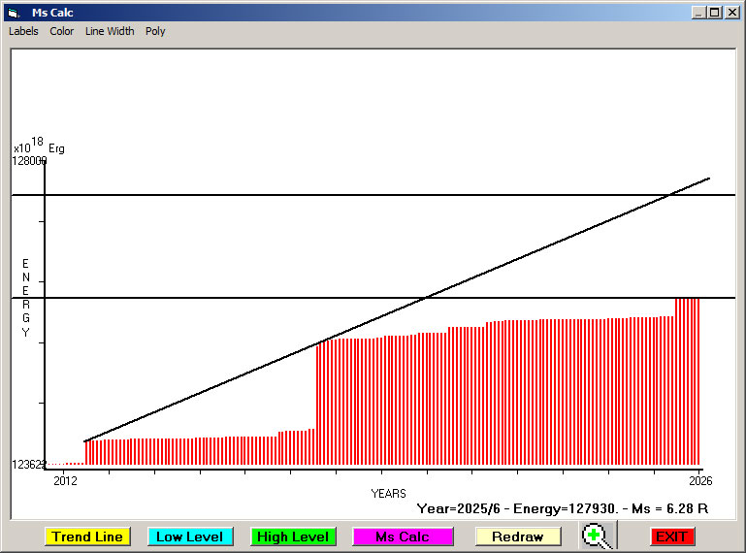Click the Ms Calc title bar app icon
The width and height of the screenshot is (746, 553).
[13, 13]
